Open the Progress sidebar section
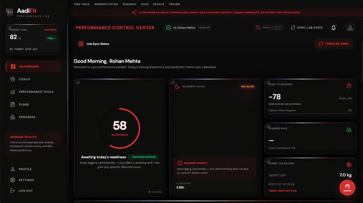The image size is (363, 203). coord(33,117)
